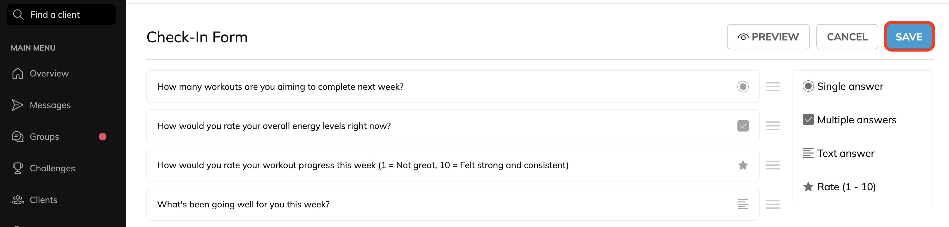The image size is (949, 227).
Task: Grab drag handle of the workouts aiming question
Action: (773, 87)
